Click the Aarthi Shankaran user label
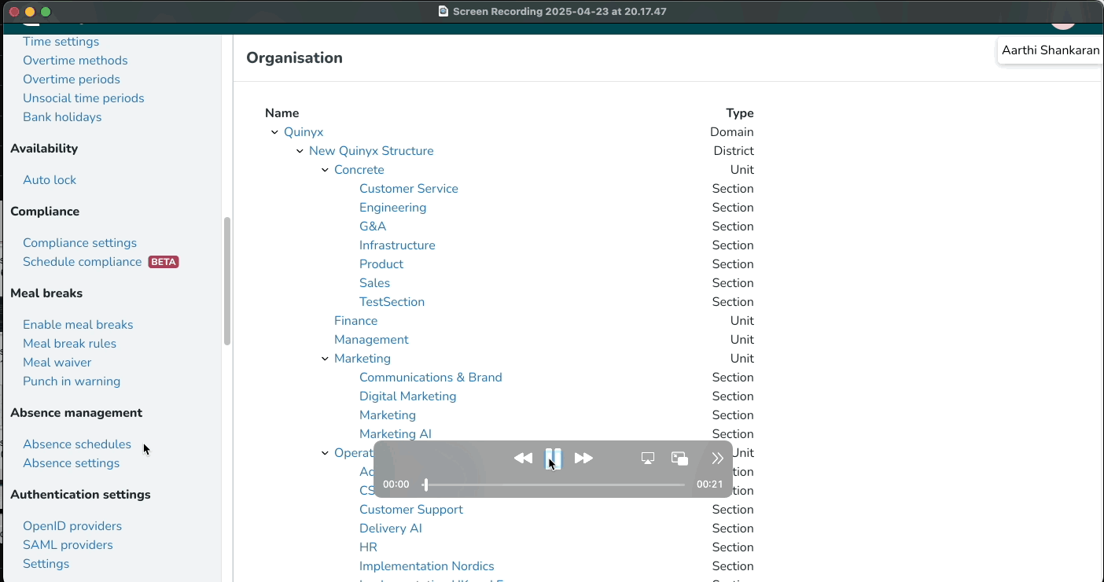The width and height of the screenshot is (1104, 582). pos(1051,50)
